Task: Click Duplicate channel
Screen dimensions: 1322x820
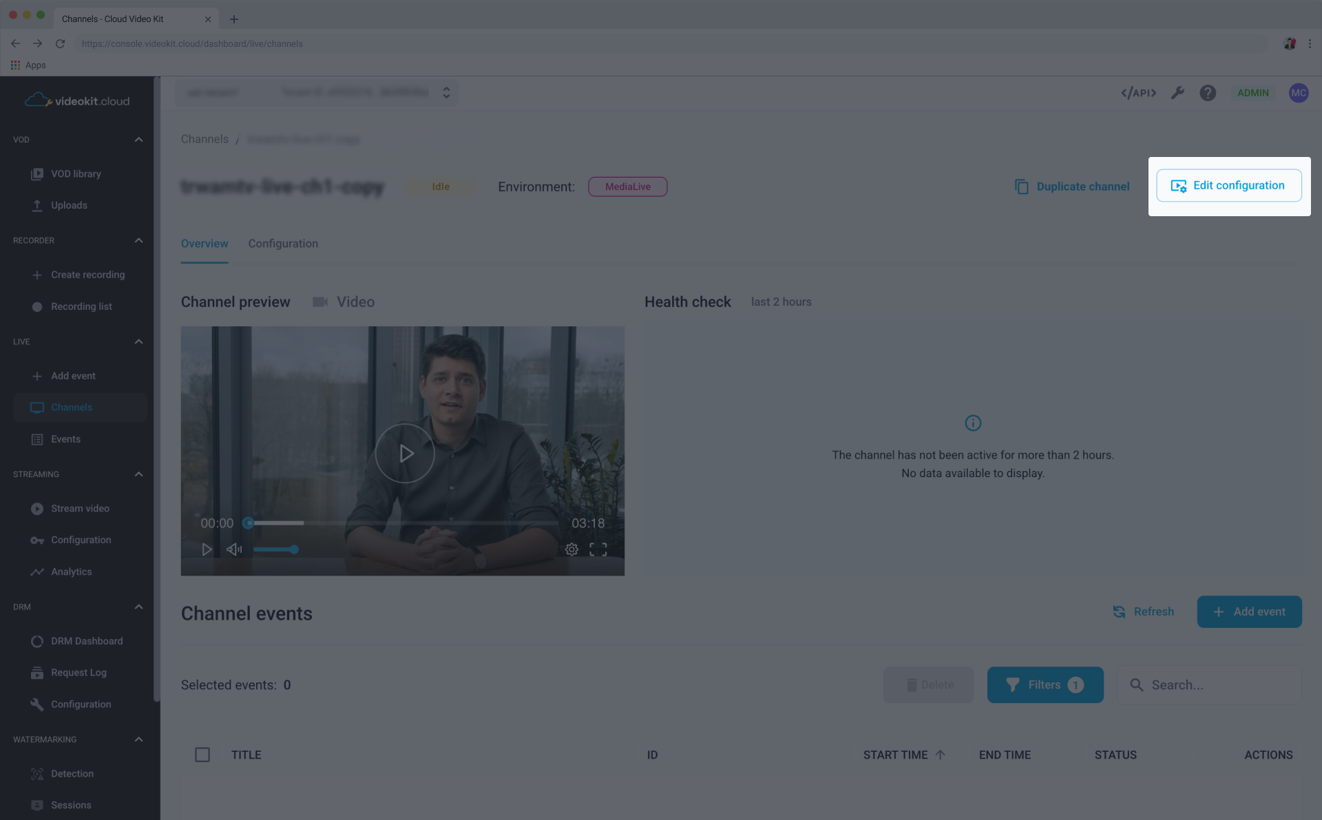Action: tap(1072, 187)
